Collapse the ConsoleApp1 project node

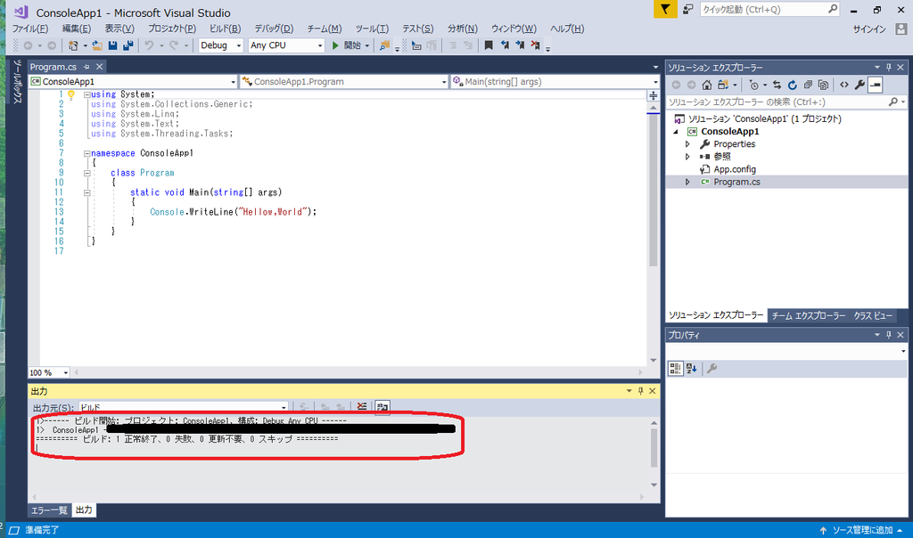[x=676, y=132]
